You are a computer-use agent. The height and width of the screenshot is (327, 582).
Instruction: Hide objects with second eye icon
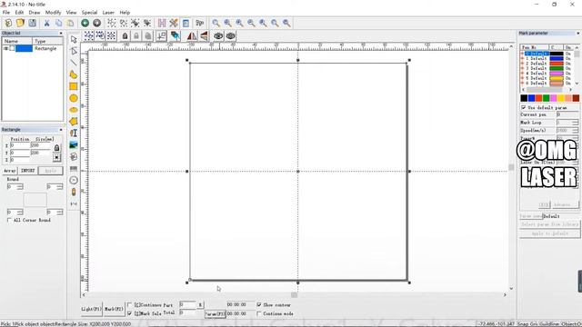(230, 36)
